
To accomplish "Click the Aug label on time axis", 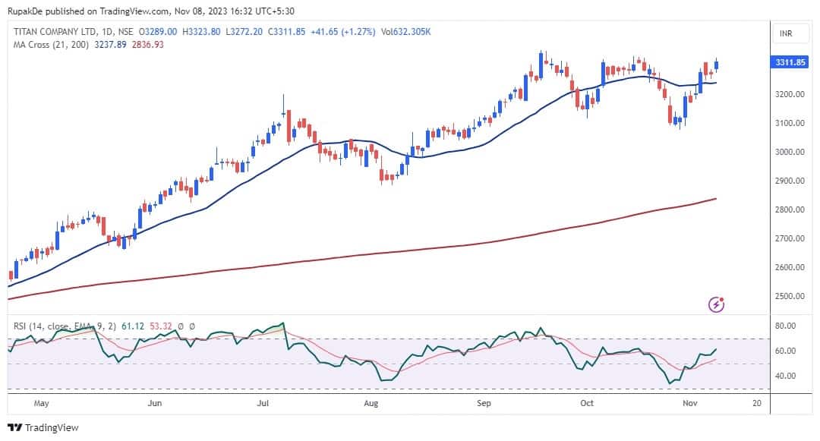I will coord(371,403).
